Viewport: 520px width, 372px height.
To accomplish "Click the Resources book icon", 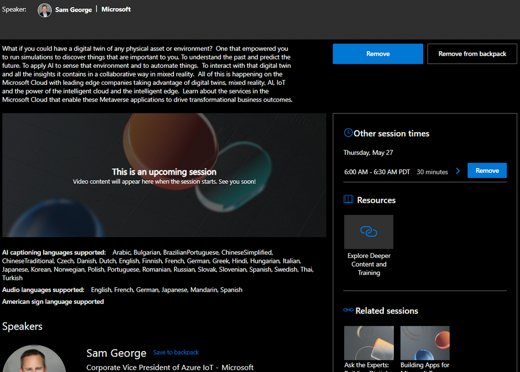I will point(348,199).
